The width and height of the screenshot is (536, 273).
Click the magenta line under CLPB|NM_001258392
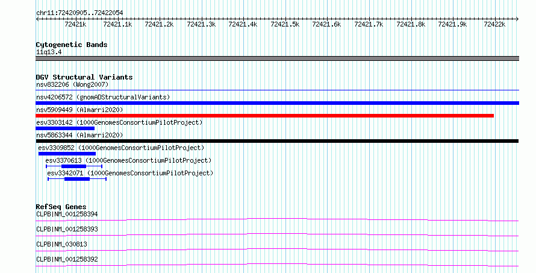click(277, 265)
